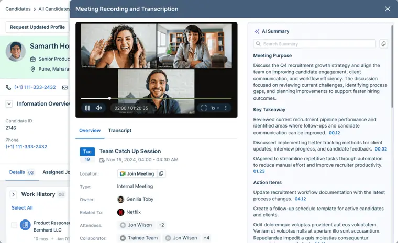Screen dimensions: 398x243
Task: Collapse the Information Overview section
Action: point(9,103)
